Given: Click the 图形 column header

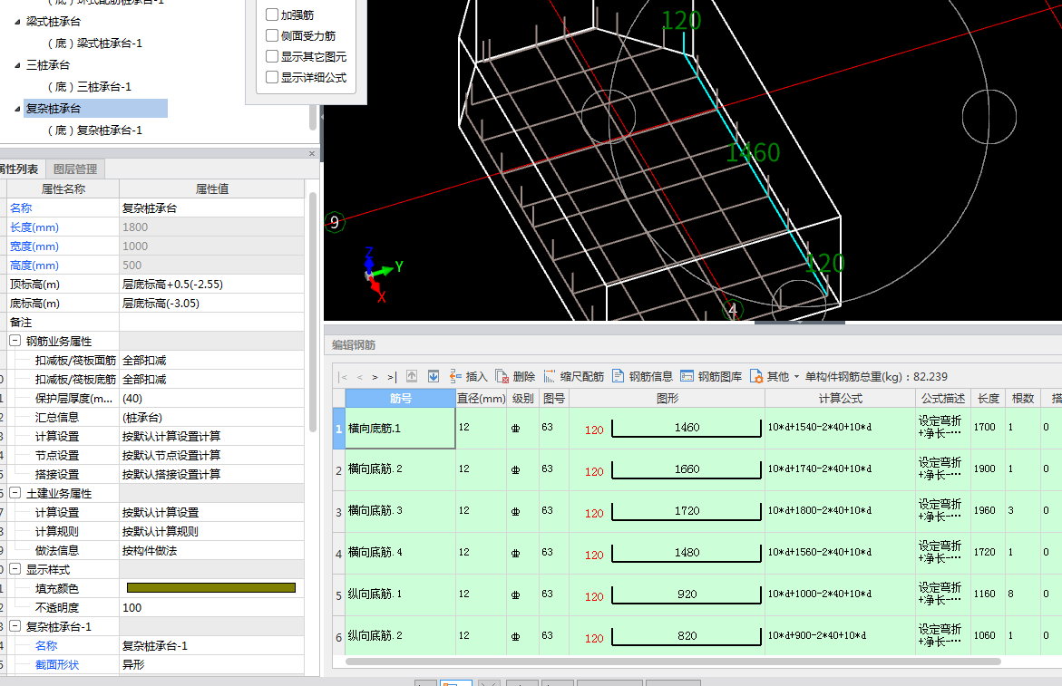Looking at the screenshot, I should [x=667, y=399].
